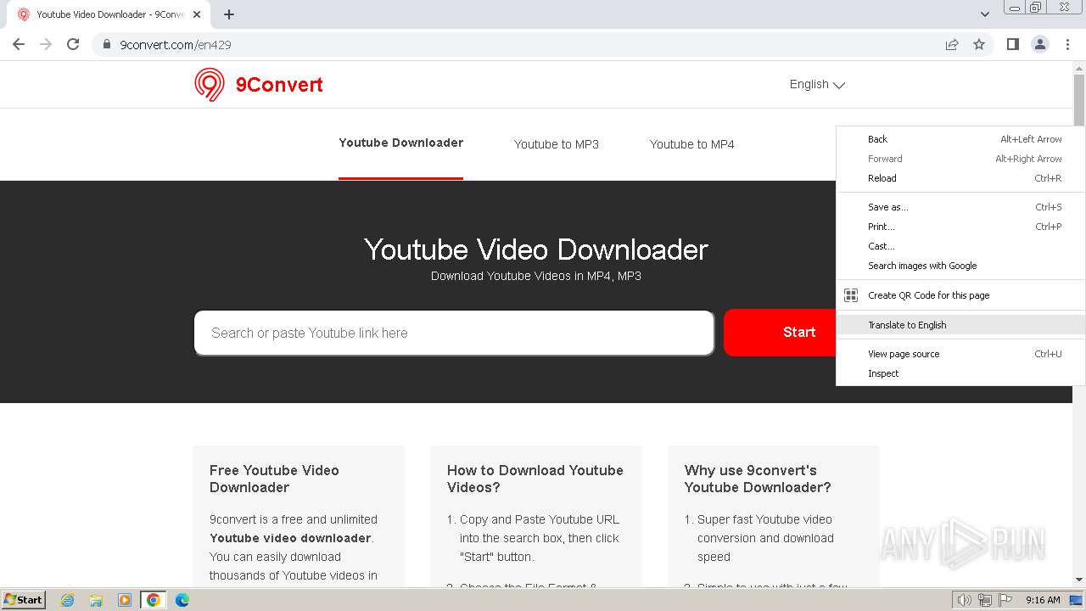The image size is (1086, 611).
Task: Close the Youtube Video Downloader tab
Action: pyautogui.click(x=197, y=14)
